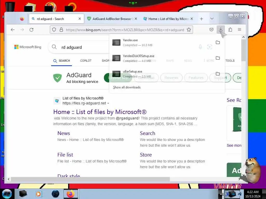Open Bing search TOOLS
Viewport: 266px width, 199px height.
(230, 61)
